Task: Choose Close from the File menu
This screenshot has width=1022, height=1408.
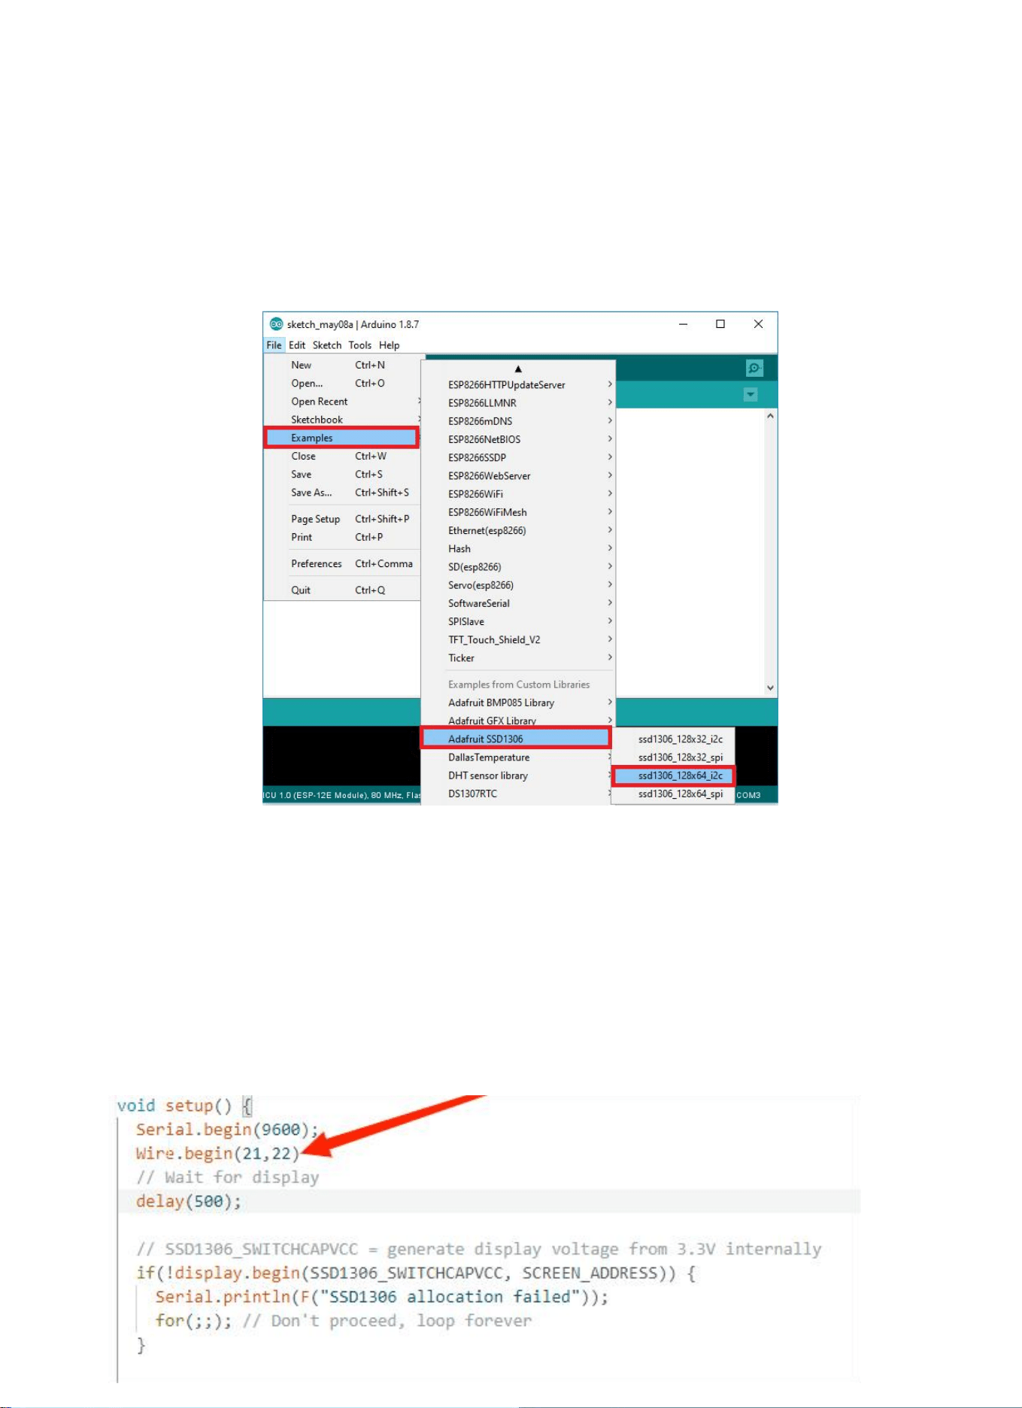Action: click(x=342, y=456)
